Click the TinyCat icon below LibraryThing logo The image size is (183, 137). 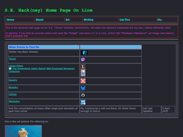pyautogui.click(x=83, y=73)
